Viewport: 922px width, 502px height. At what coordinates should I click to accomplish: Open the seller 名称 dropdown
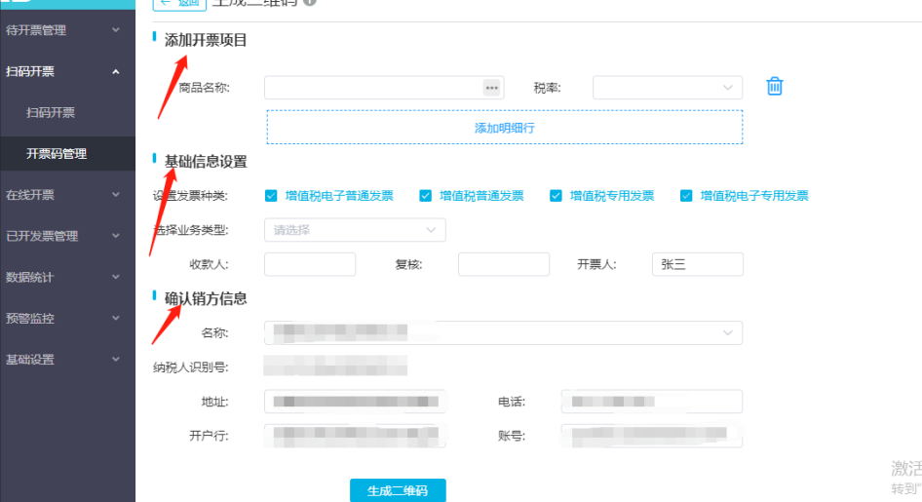(503, 333)
